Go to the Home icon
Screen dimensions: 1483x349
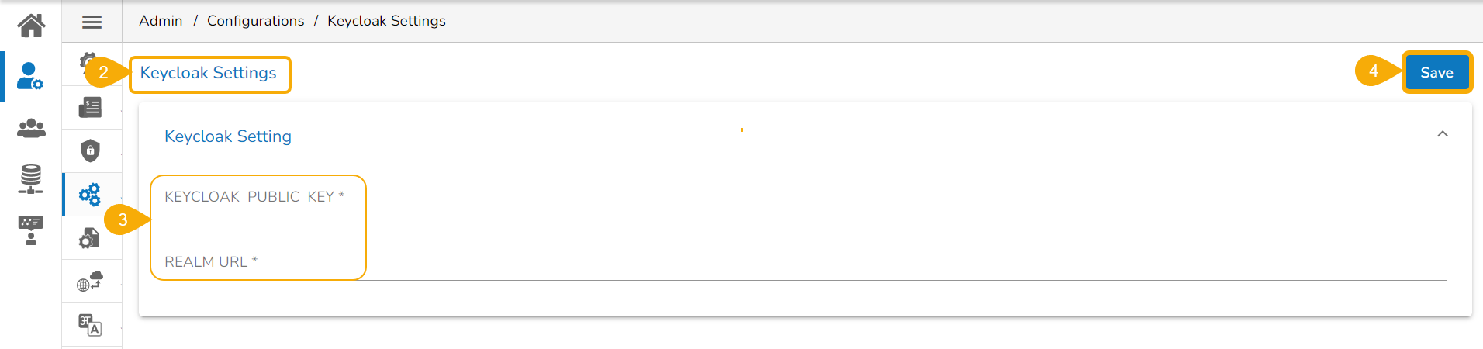pos(31,26)
